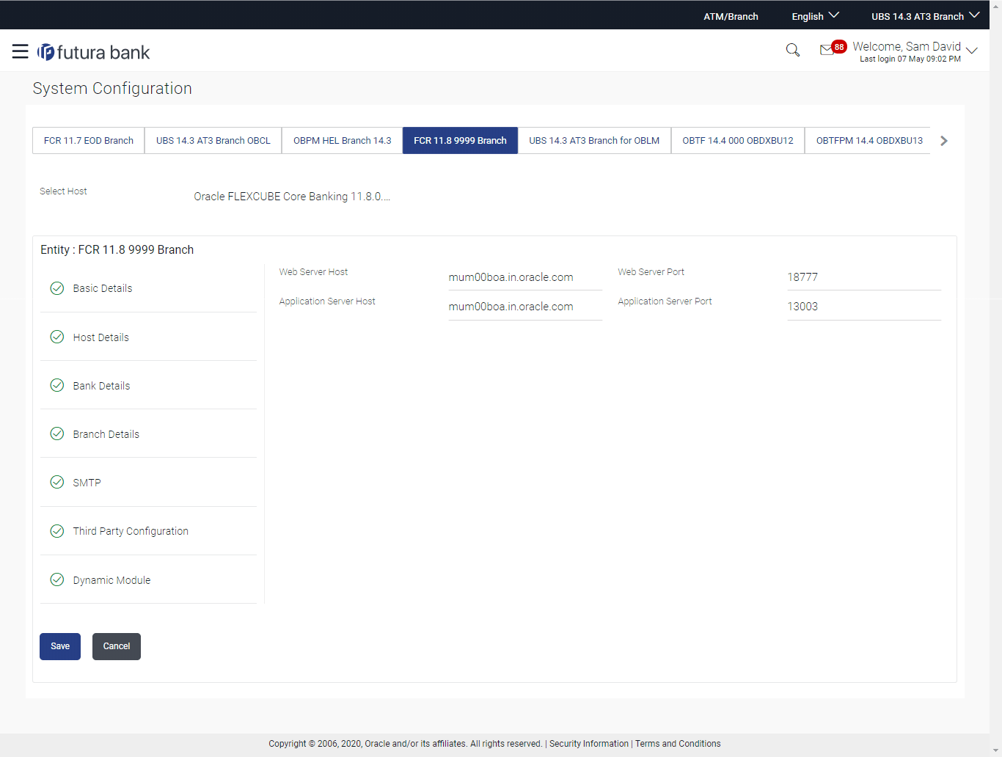Screen dimensions: 1002x757
Task: Click the Host Details checkmark icon
Action: click(57, 337)
